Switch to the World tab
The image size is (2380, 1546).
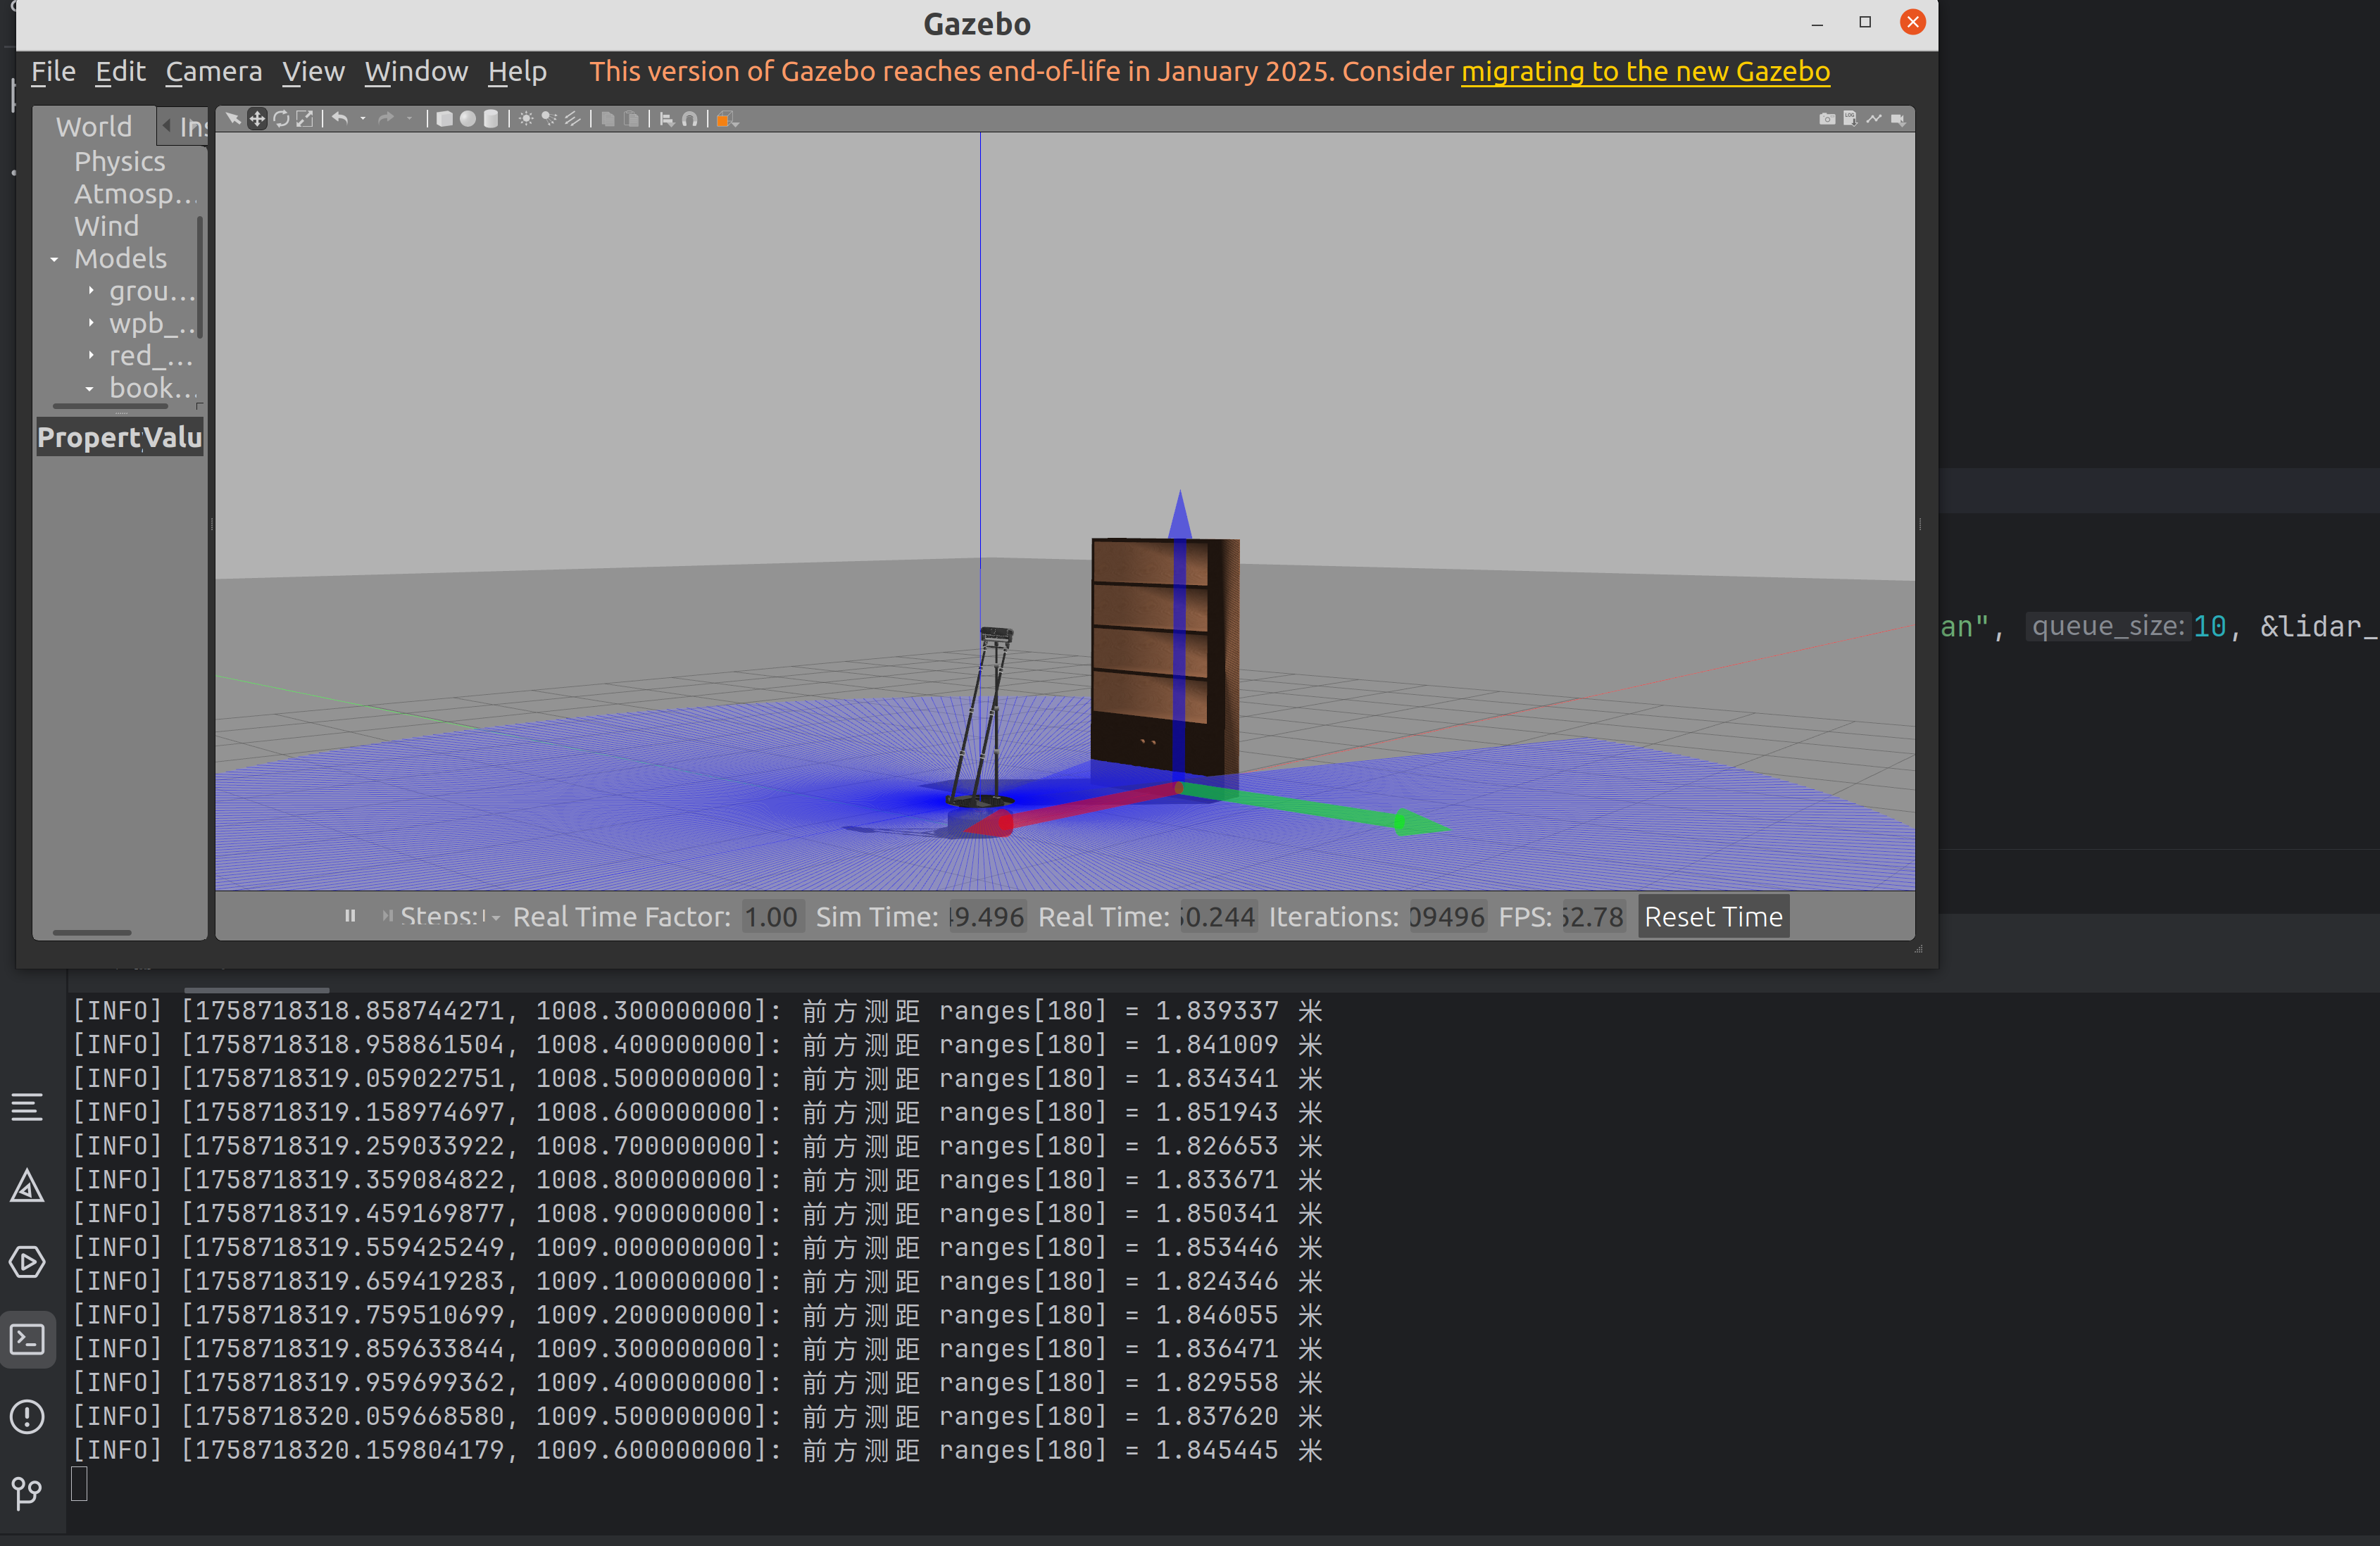[94, 127]
